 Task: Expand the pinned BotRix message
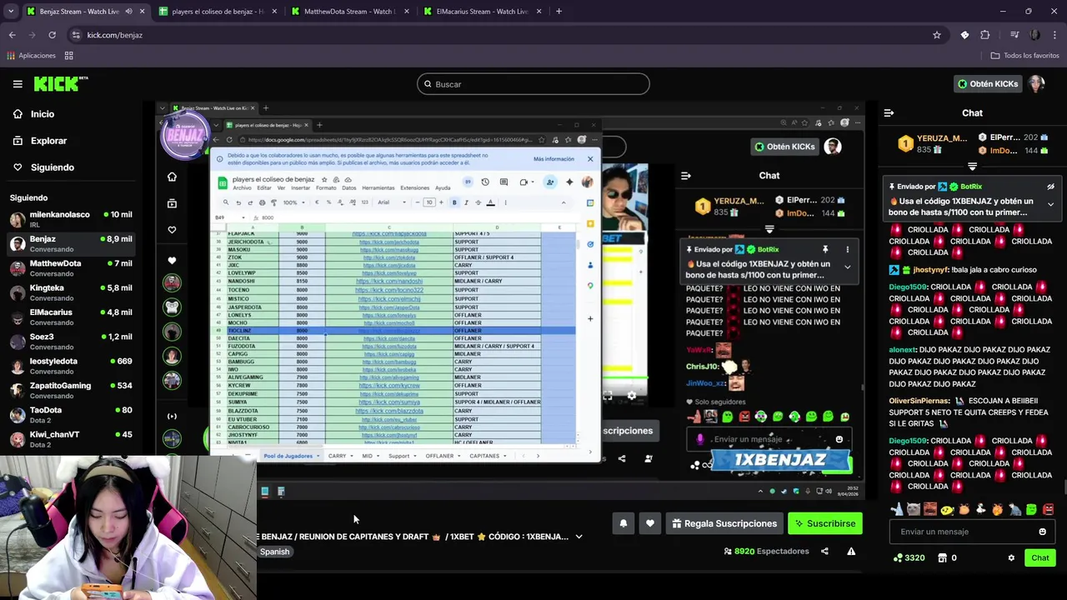(1050, 204)
